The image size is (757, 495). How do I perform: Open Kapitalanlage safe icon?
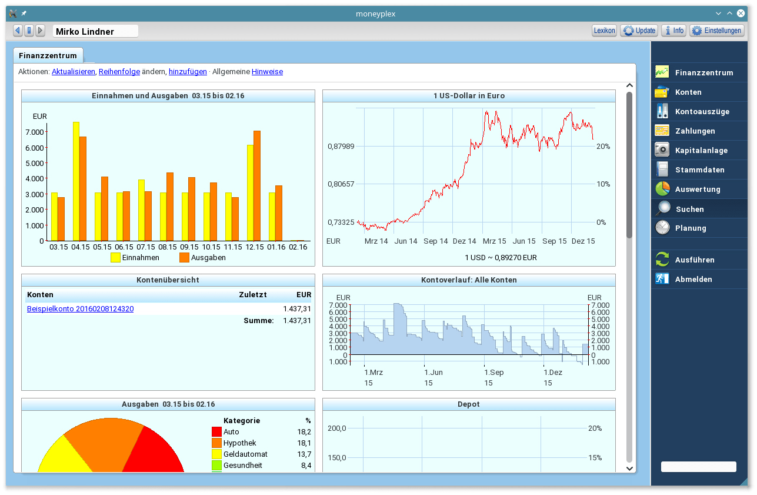(x=662, y=150)
